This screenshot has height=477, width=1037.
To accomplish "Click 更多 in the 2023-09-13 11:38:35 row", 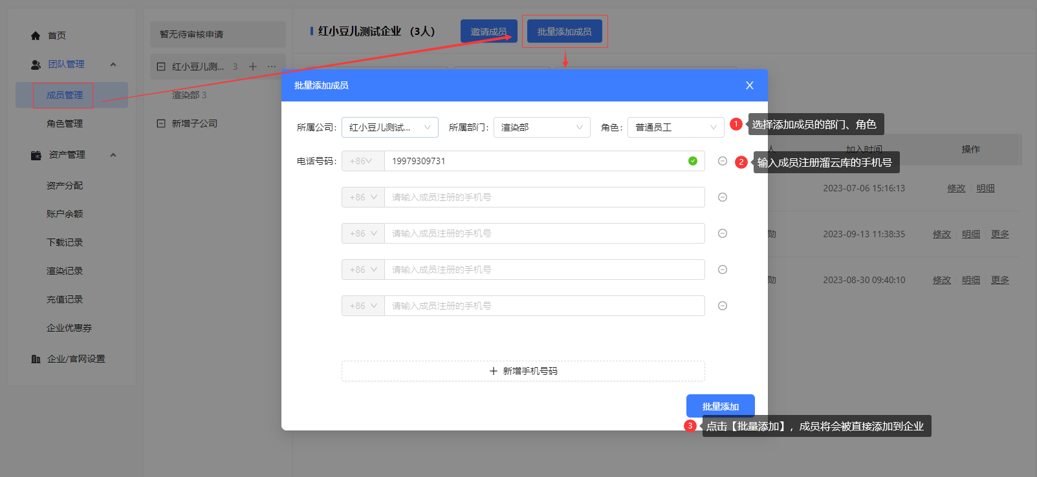I will coord(1000,234).
